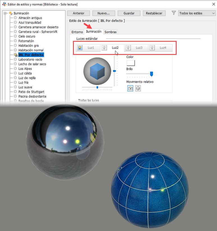Image resolution: width=217 pixels, height=231 pixels.
Task: Select Patio de Stuttgart style
Action: tap(31, 92)
